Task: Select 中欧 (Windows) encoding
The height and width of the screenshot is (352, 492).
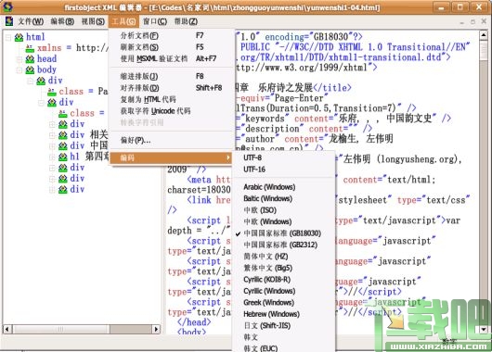Action: point(284,222)
